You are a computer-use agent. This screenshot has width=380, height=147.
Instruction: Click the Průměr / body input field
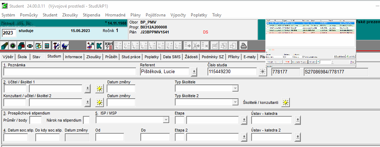(35, 120)
